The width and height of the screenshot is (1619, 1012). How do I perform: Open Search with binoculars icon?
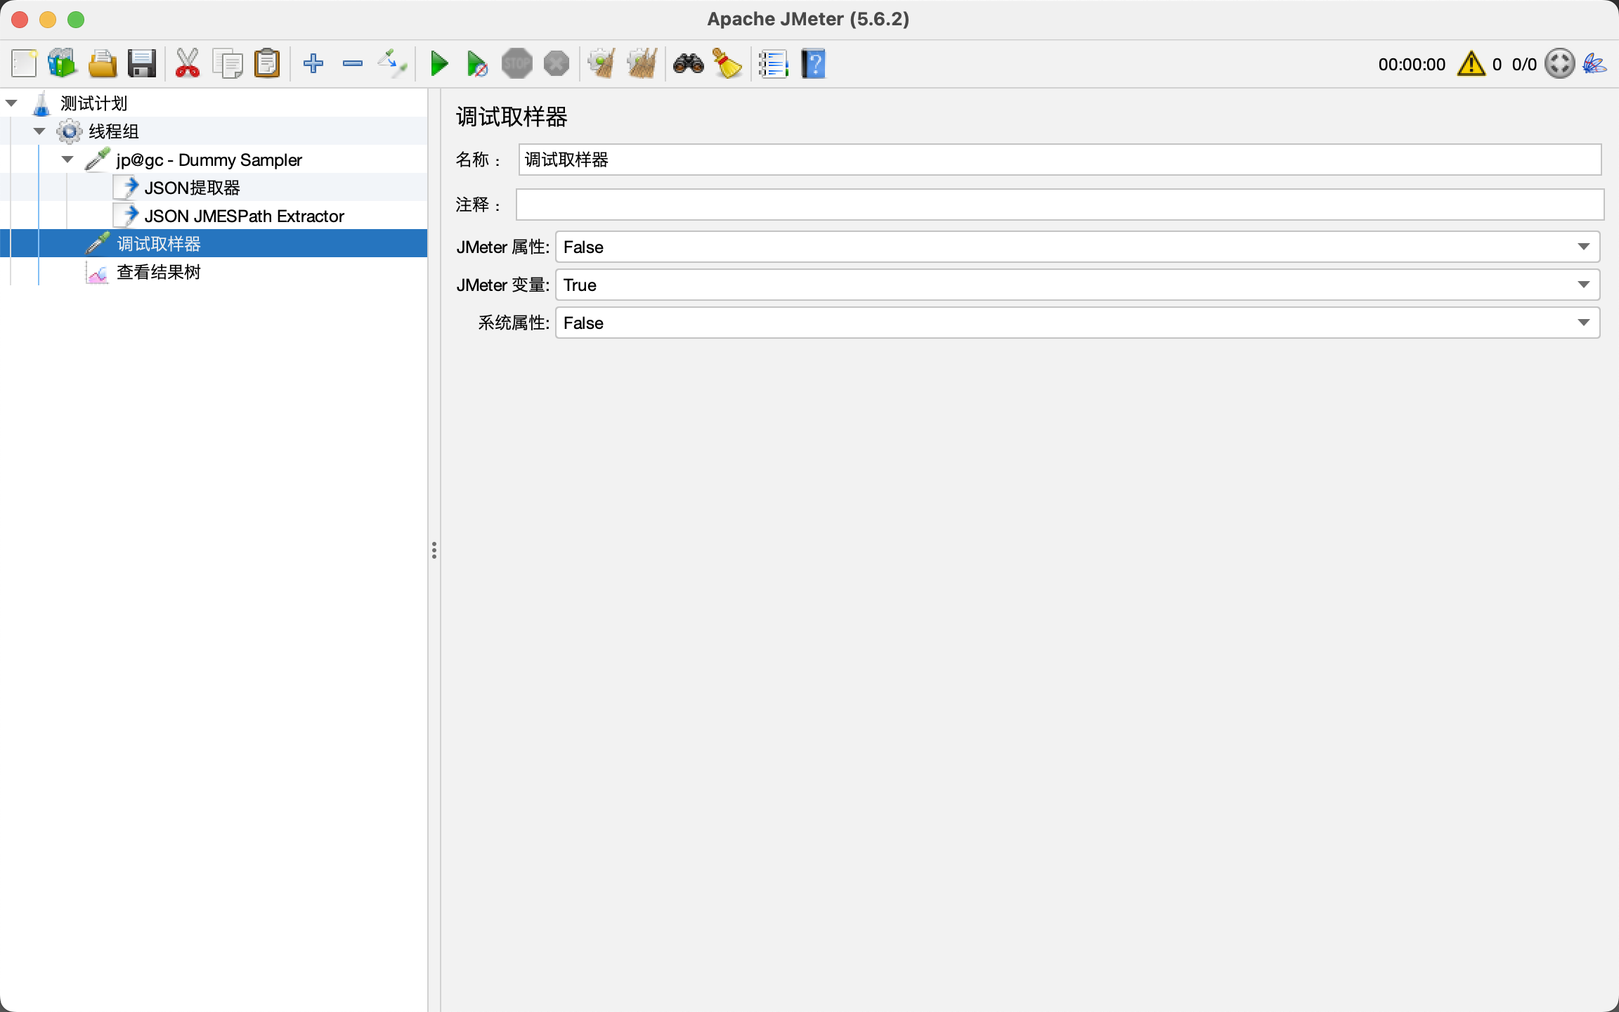click(x=689, y=64)
